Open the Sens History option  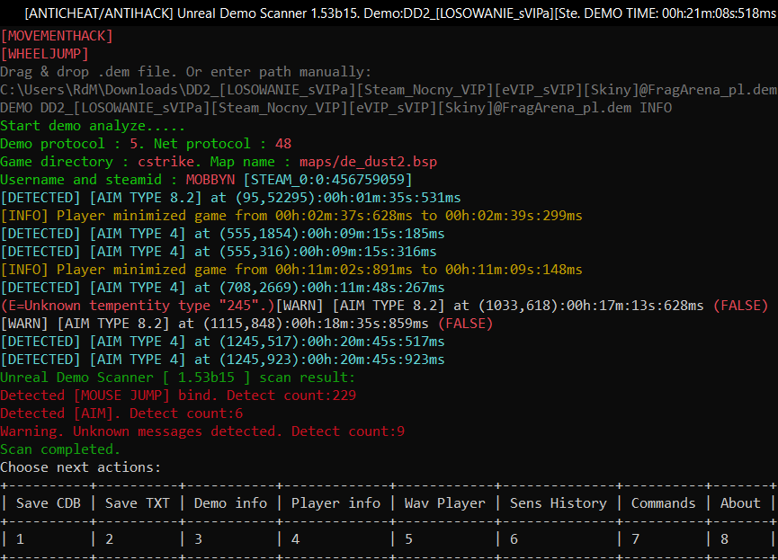point(558,503)
